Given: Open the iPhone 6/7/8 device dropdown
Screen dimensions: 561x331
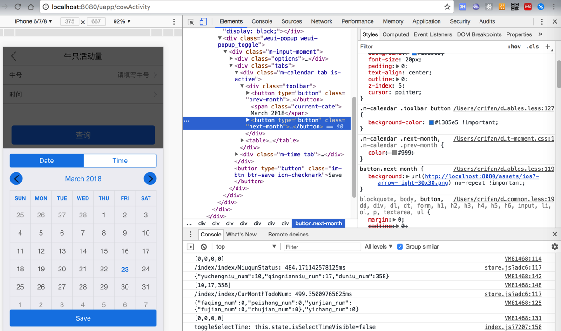Looking at the screenshot, I should pyautogui.click(x=34, y=21).
